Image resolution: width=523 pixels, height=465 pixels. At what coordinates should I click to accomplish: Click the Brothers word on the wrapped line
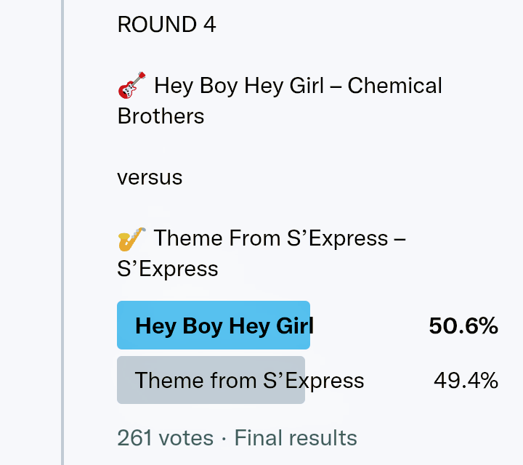pyautogui.click(x=161, y=116)
